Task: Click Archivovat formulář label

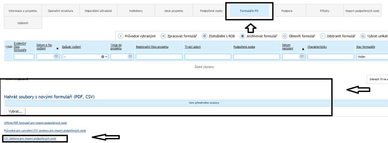Action: [262, 36]
